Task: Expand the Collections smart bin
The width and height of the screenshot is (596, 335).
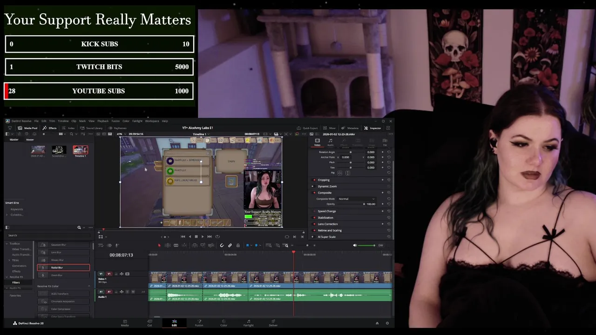Action: [7, 214]
